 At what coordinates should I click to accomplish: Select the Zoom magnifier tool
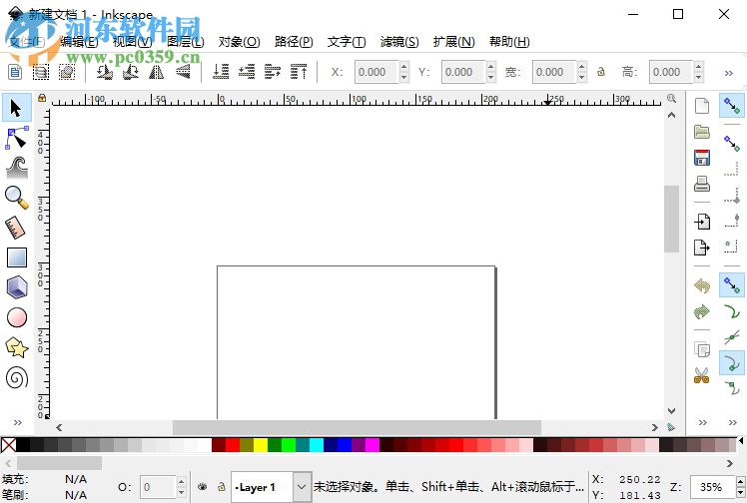(17, 198)
